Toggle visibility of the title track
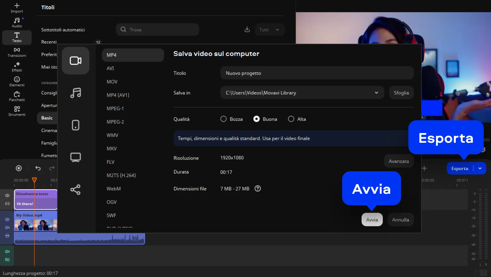Viewport: 491px width, 277px height. [x=7, y=196]
